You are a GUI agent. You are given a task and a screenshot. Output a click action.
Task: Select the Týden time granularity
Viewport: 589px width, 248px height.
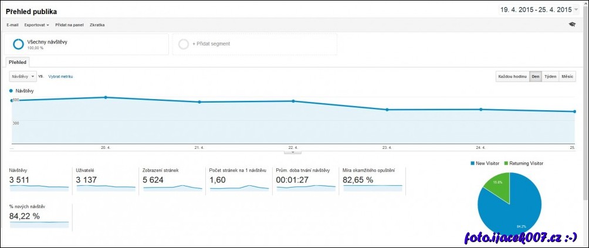click(x=550, y=77)
